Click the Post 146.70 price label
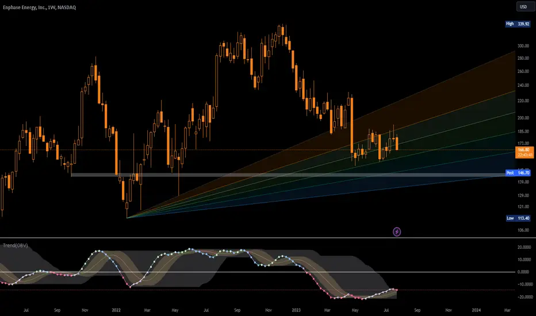Image resolution: width=536 pixels, height=316 pixels. point(518,173)
